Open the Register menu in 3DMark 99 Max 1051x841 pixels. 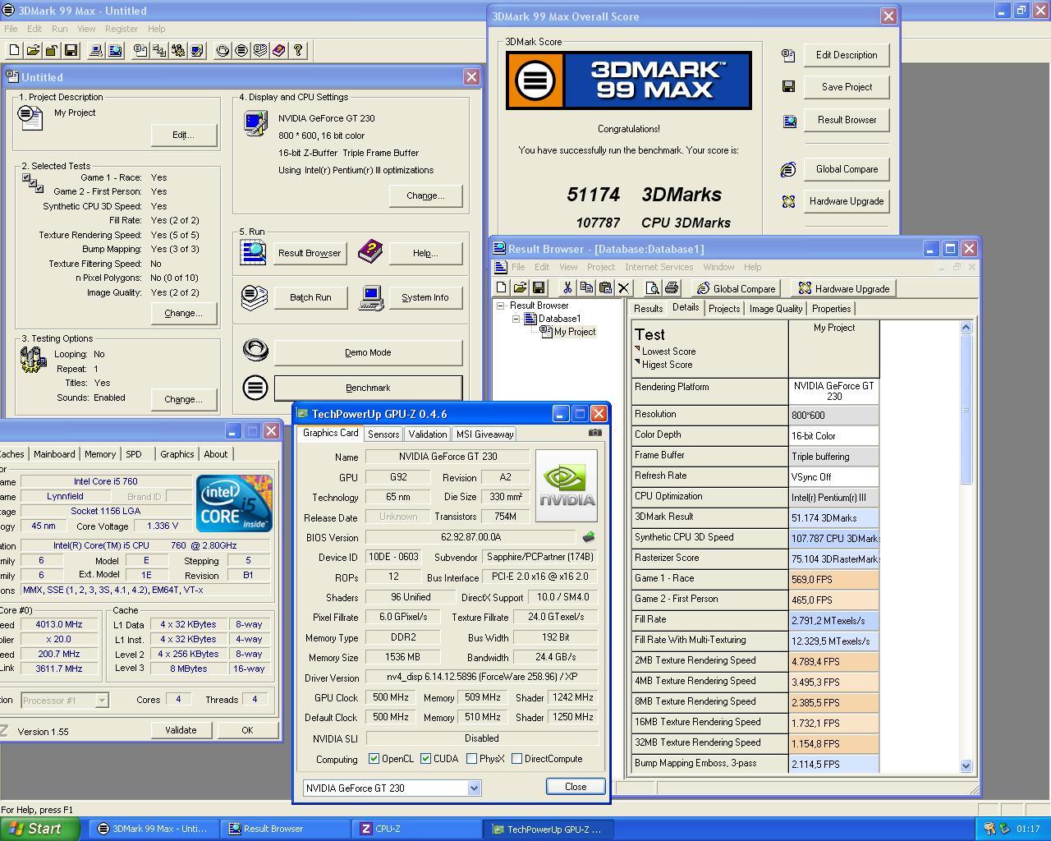[x=121, y=29]
